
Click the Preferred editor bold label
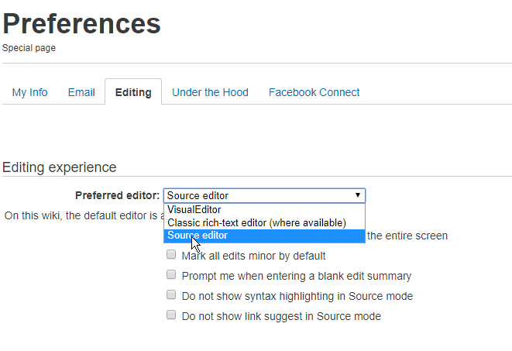tap(117, 195)
